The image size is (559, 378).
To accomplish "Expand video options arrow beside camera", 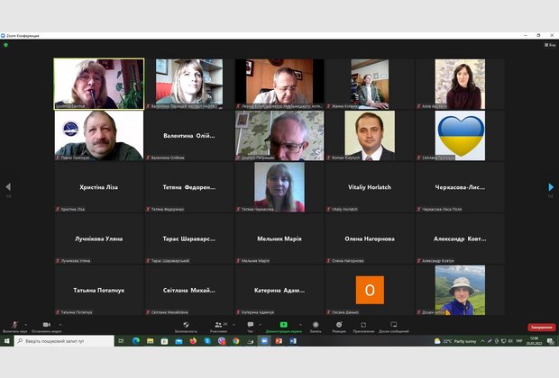I will tap(60, 325).
